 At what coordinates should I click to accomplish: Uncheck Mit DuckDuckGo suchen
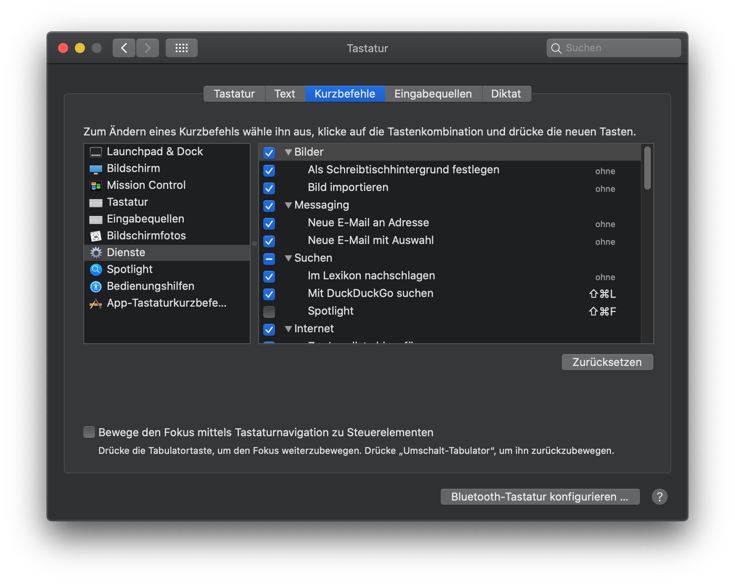coord(269,294)
